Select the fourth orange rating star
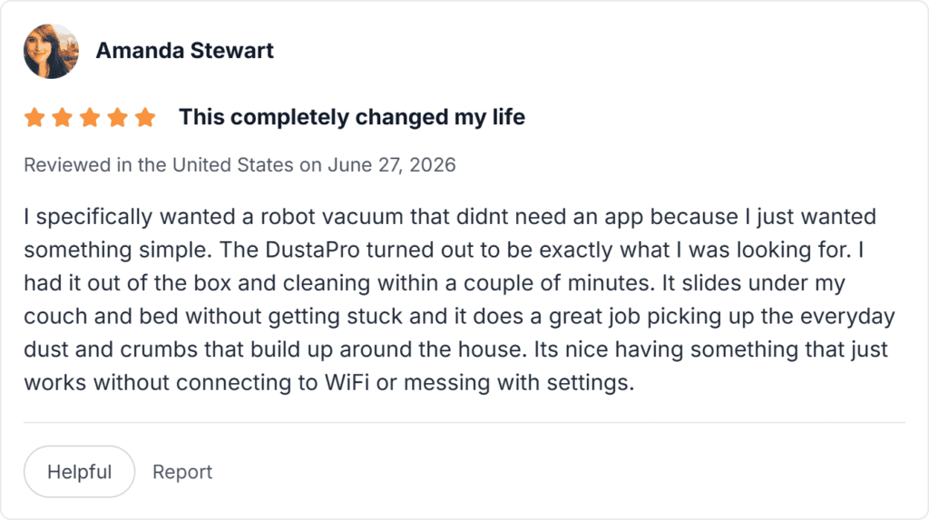This screenshot has height=520, width=929. 117,117
